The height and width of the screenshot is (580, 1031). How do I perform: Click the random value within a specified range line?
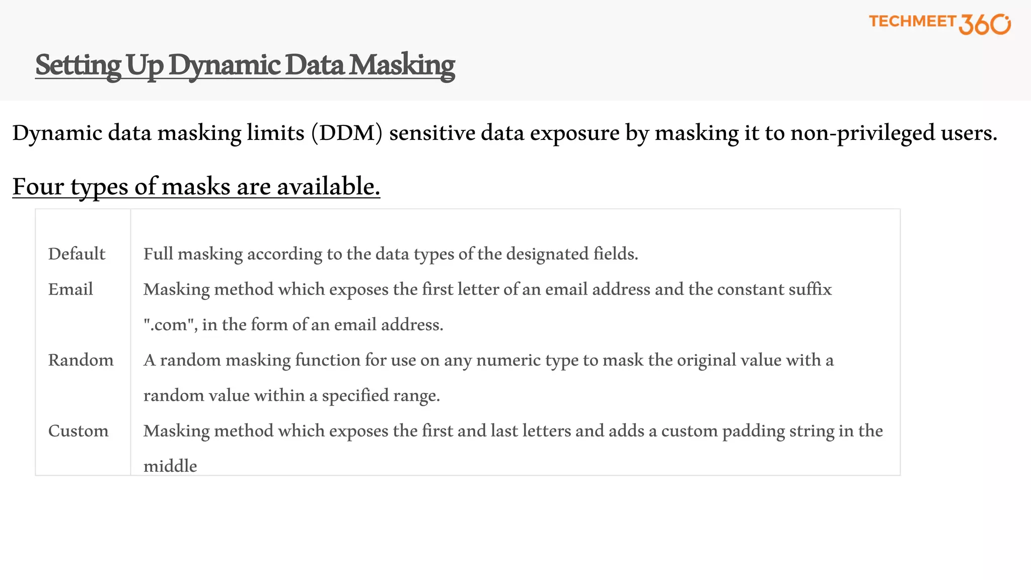291,395
